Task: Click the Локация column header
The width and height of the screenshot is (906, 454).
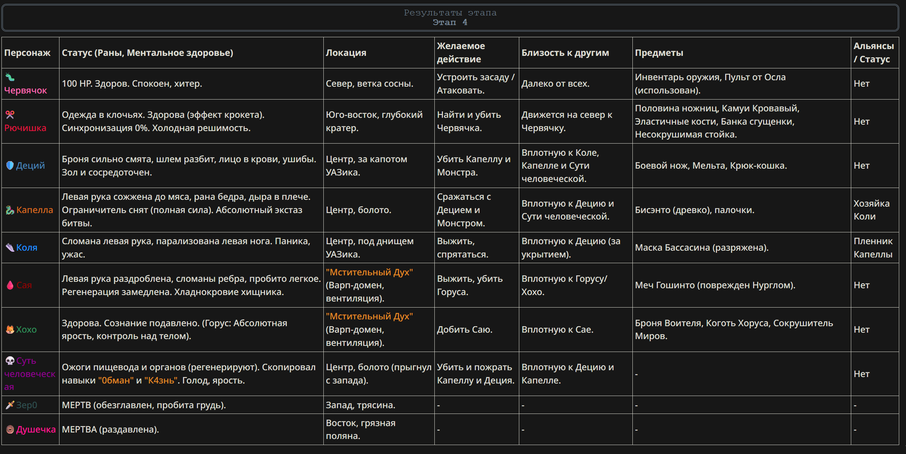Action: pos(346,53)
